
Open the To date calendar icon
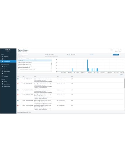(x=69, y=55)
